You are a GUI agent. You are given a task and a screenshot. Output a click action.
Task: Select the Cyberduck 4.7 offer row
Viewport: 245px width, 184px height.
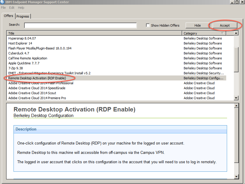click(x=19, y=53)
